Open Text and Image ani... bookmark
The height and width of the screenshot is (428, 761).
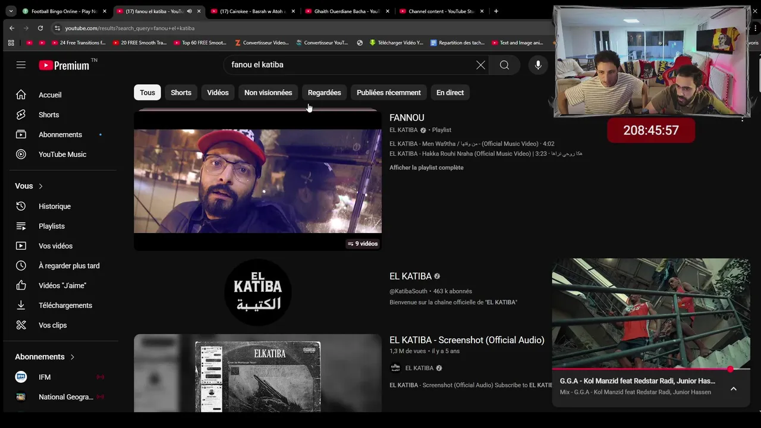click(x=517, y=43)
